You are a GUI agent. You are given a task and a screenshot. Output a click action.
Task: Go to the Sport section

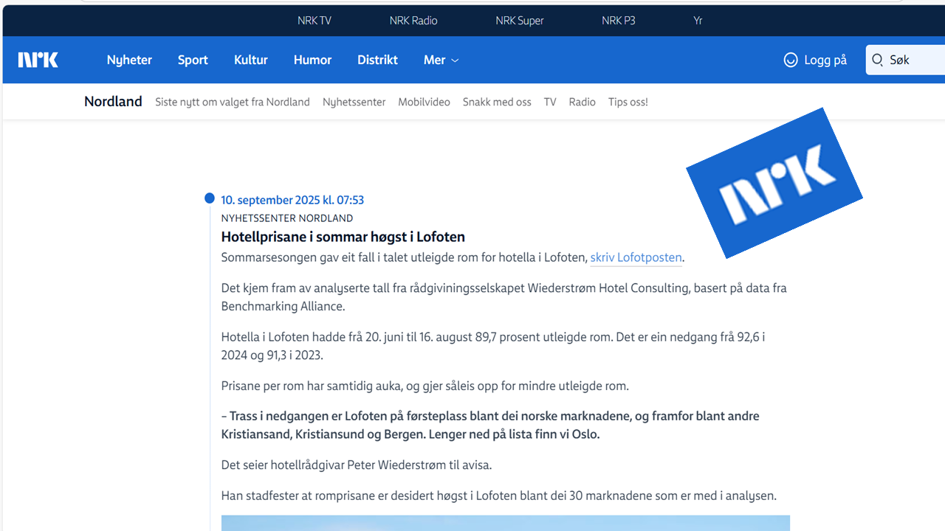click(193, 60)
